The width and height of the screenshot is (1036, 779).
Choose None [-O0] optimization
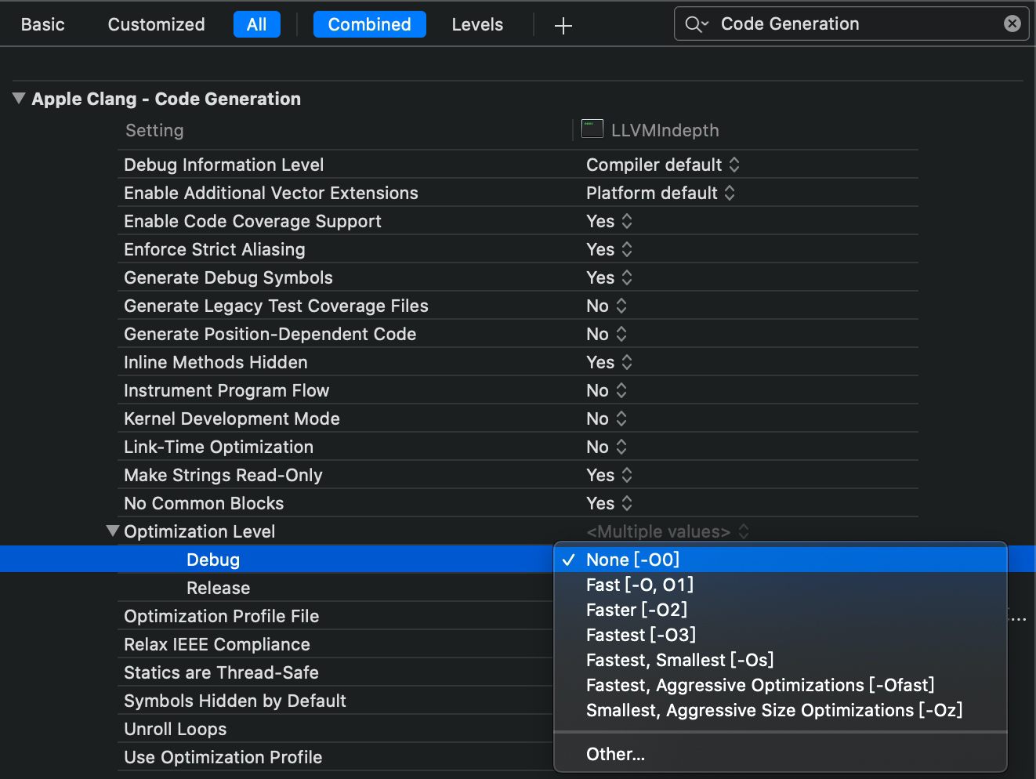(x=781, y=560)
